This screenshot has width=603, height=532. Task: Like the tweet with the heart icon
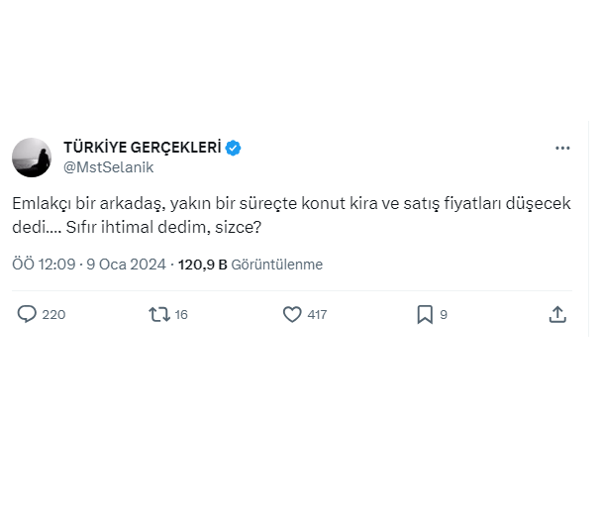292,314
